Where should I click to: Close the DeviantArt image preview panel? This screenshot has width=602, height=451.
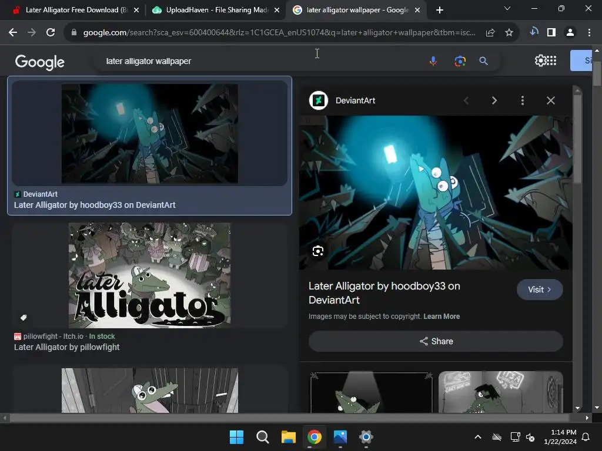[550, 100]
